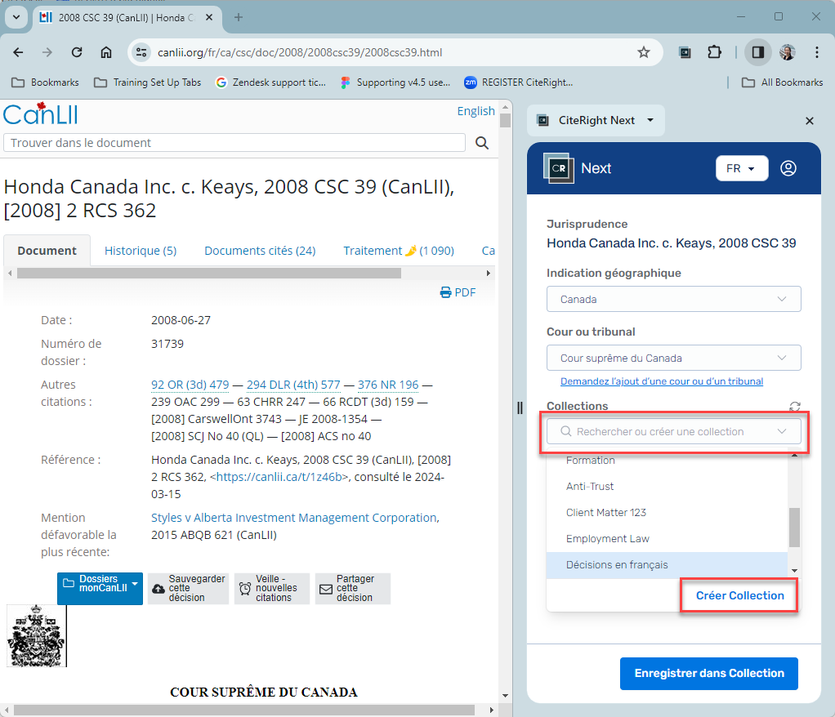The image size is (835, 717).
Task: Open the Chrome three-dot menu
Action: coord(817,52)
